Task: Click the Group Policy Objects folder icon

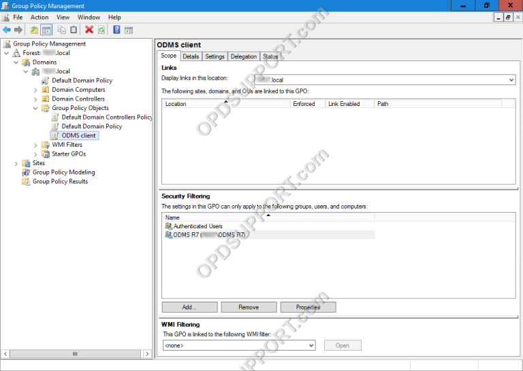Action: pyautogui.click(x=46, y=108)
